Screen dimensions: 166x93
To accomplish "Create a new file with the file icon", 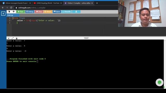I will click(x=9, y=12).
